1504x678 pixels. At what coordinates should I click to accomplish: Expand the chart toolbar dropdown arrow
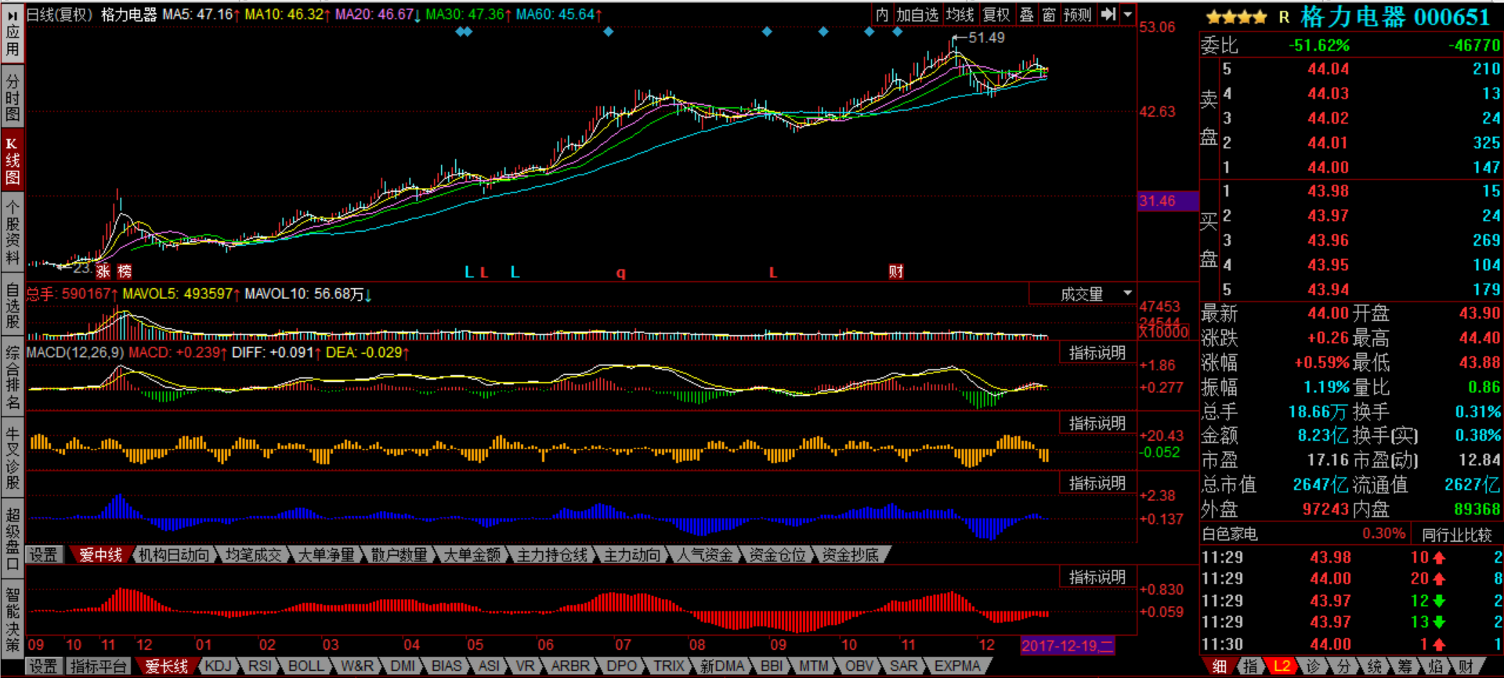(x=1128, y=15)
